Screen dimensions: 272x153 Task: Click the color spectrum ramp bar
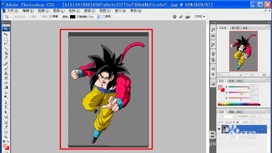coord(239,104)
